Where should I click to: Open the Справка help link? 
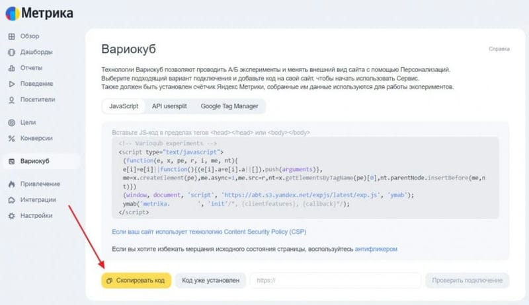point(499,49)
